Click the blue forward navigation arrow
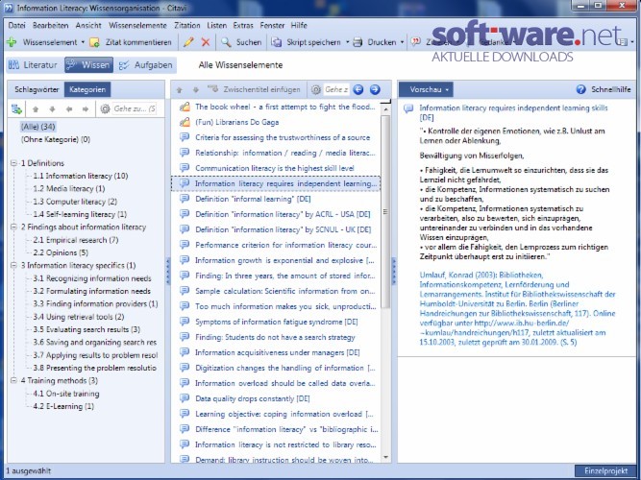 point(375,89)
